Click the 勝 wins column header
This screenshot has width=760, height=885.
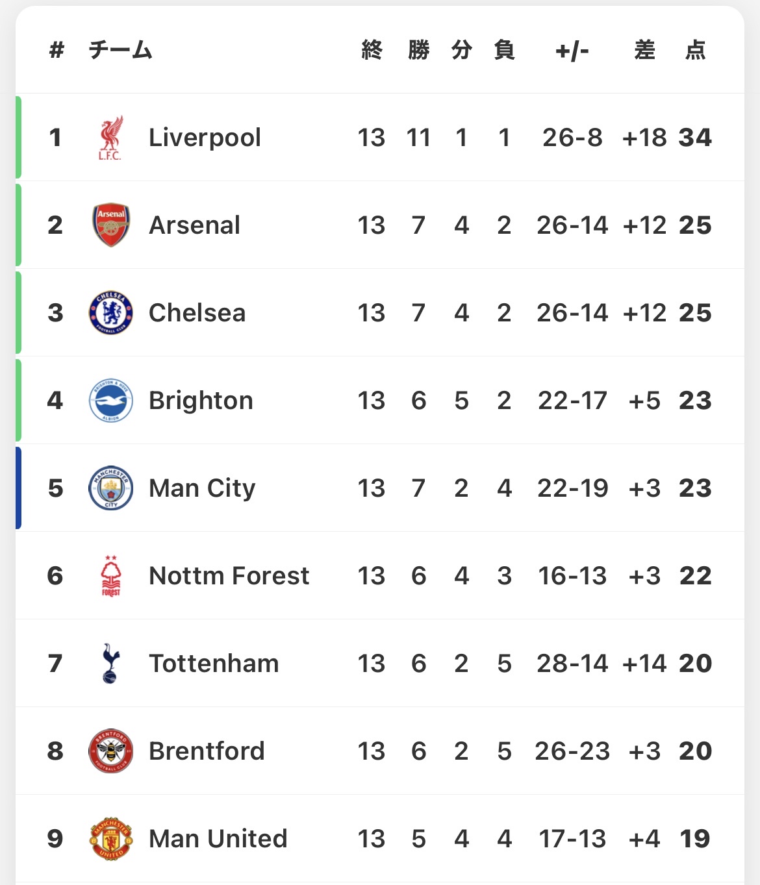coord(418,50)
